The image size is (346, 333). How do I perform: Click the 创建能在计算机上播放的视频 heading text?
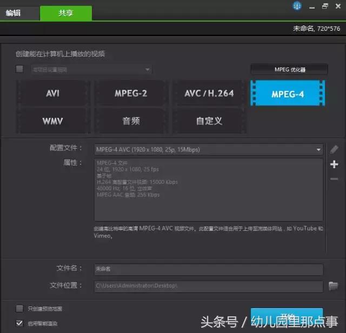60,54
